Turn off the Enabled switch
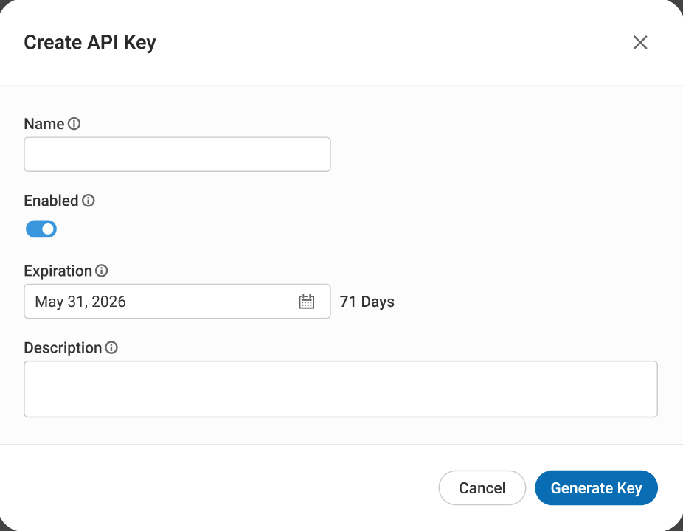 (x=41, y=229)
